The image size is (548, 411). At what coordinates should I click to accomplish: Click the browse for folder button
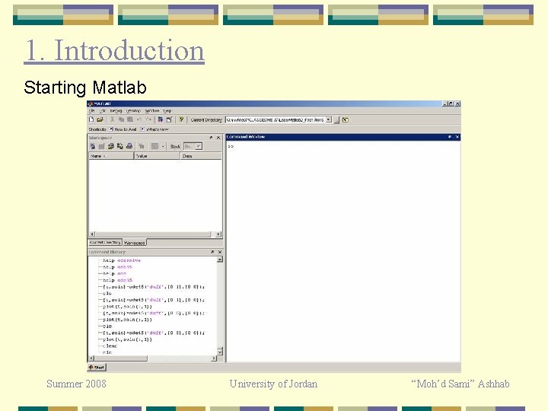point(336,120)
